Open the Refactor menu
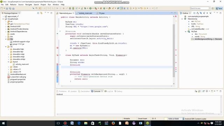 [x=13, y=5]
